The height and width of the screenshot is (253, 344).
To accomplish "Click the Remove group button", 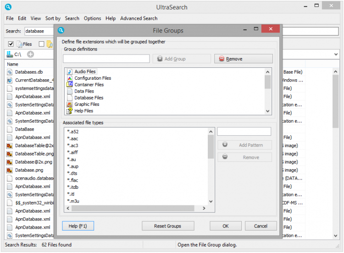I will point(244,59).
